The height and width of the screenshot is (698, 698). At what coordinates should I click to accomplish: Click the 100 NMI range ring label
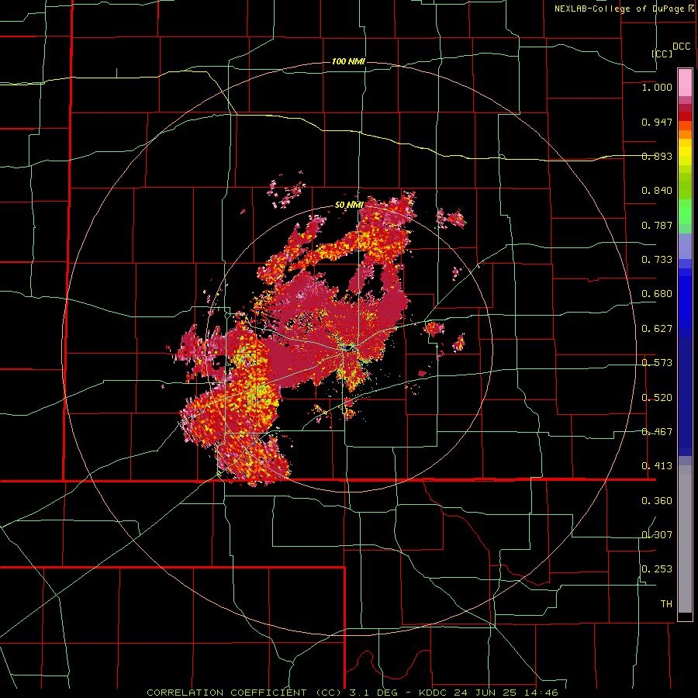tap(348, 61)
